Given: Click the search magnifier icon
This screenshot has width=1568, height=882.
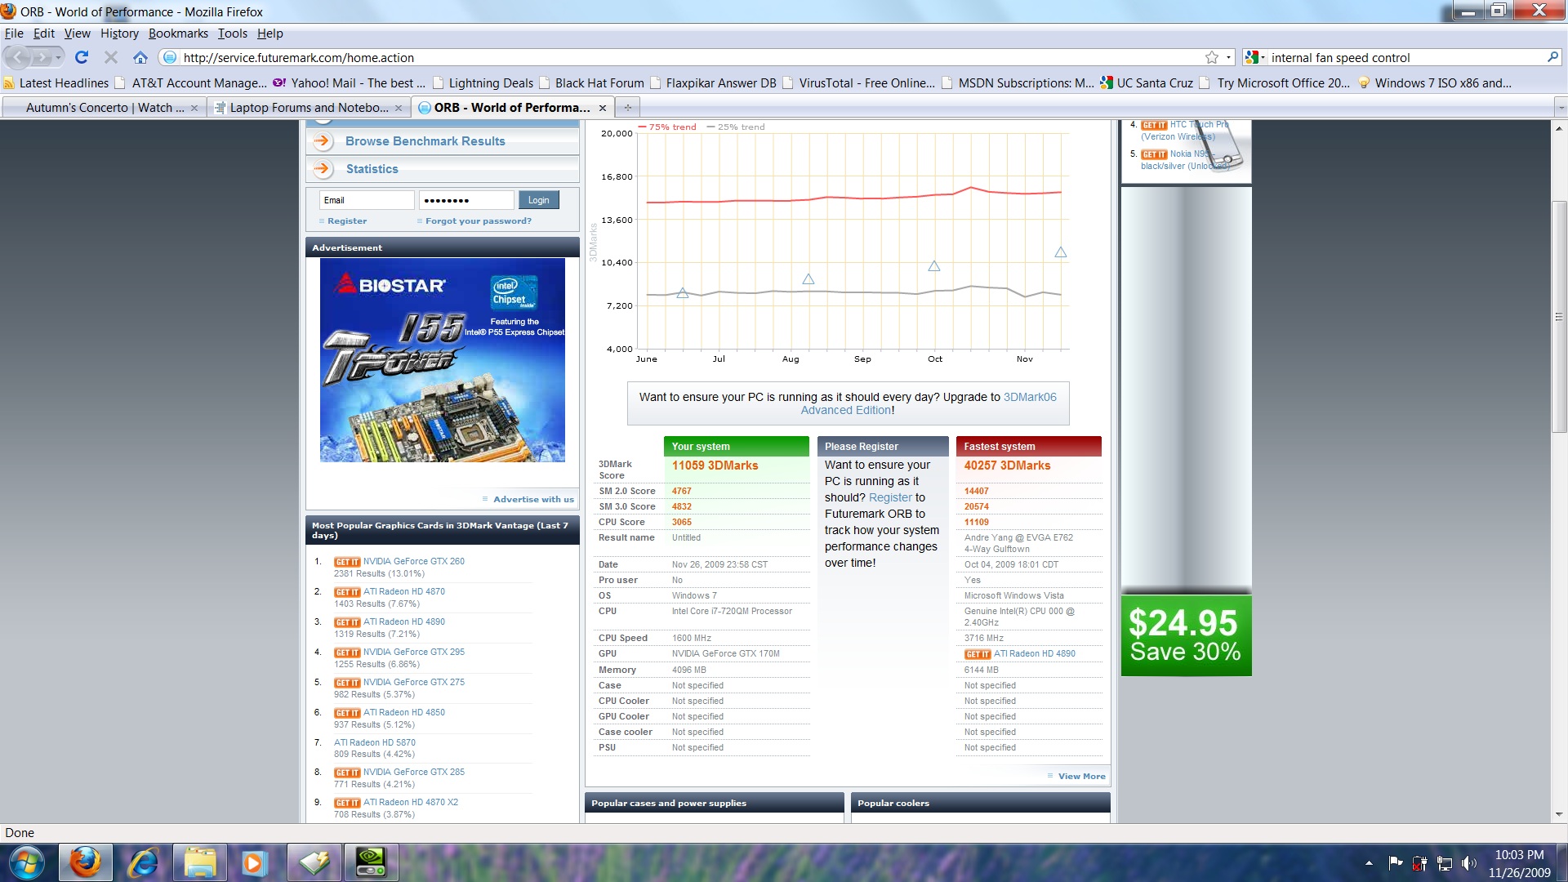Looking at the screenshot, I should pyautogui.click(x=1552, y=57).
